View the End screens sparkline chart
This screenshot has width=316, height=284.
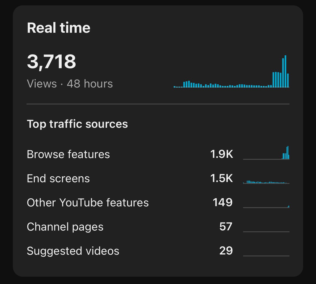click(266, 182)
